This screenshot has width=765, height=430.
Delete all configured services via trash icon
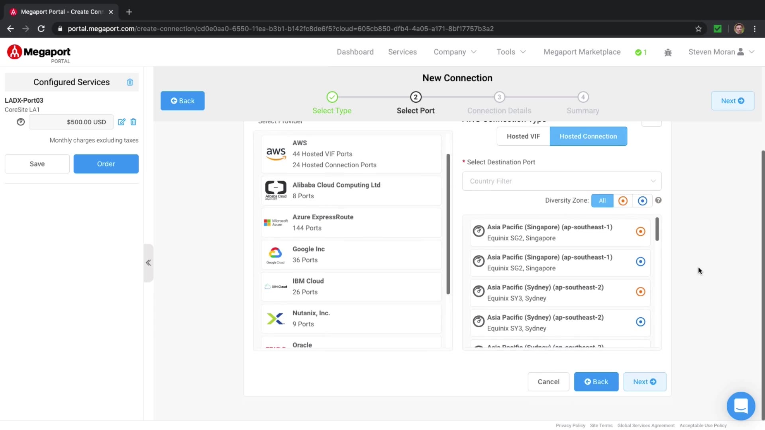point(130,82)
